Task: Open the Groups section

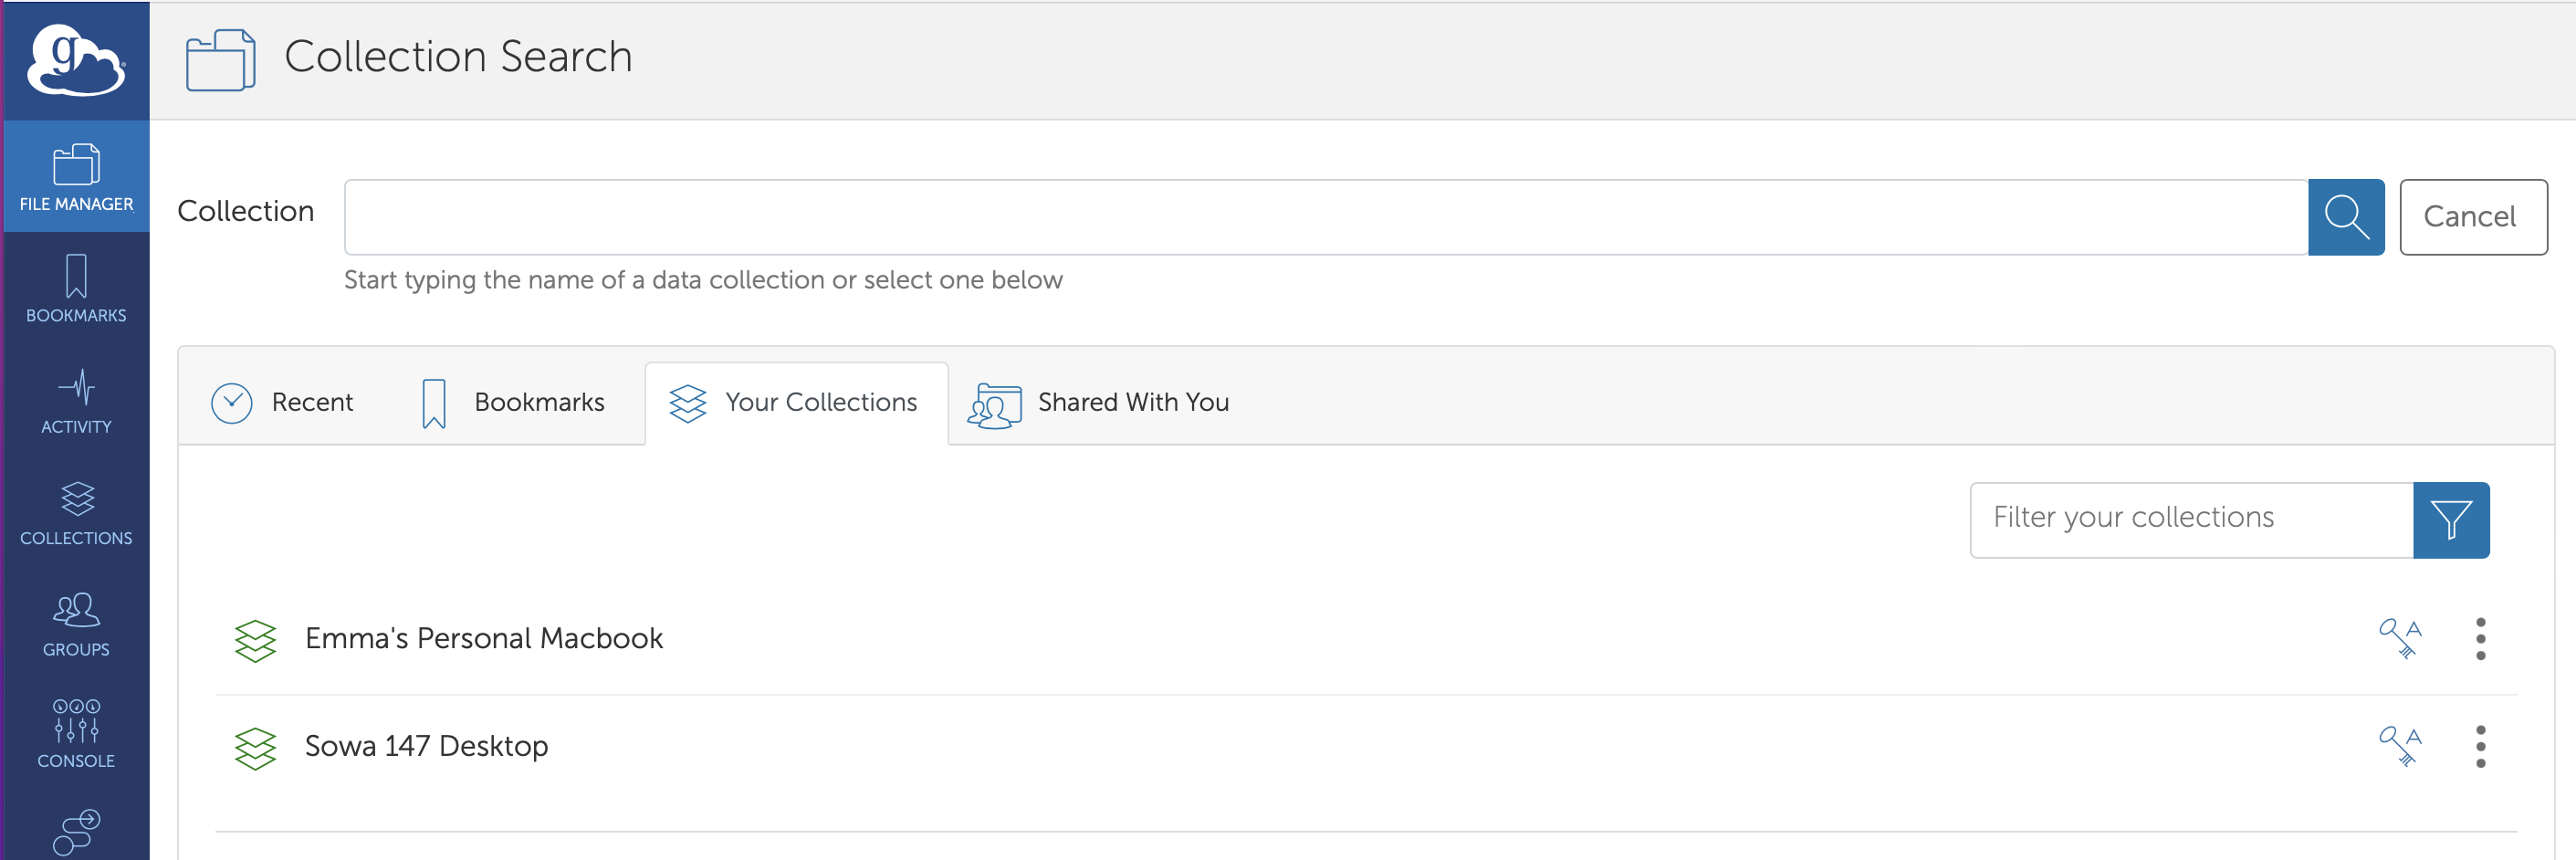Action: coord(76,623)
